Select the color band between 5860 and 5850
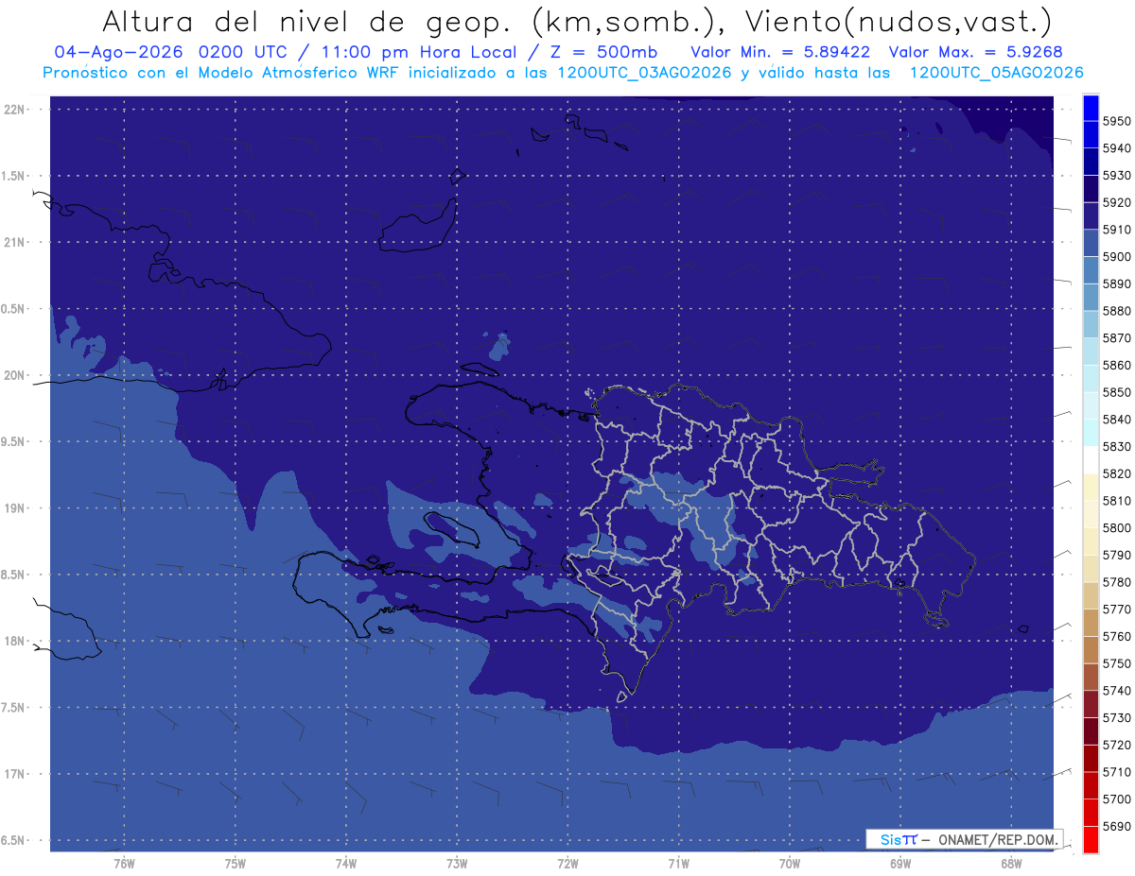 tap(1090, 379)
